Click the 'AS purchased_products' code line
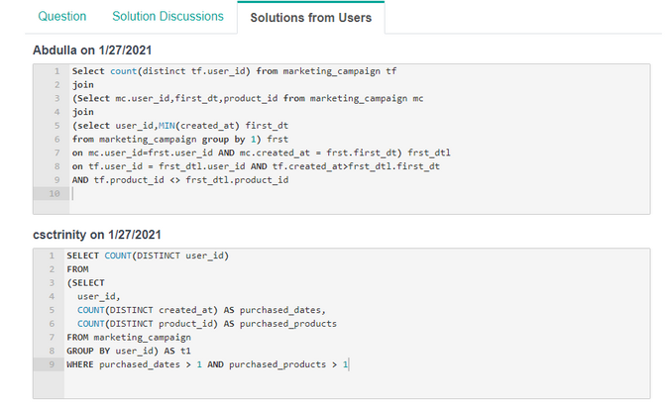669x409 pixels. (x=207, y=324)
